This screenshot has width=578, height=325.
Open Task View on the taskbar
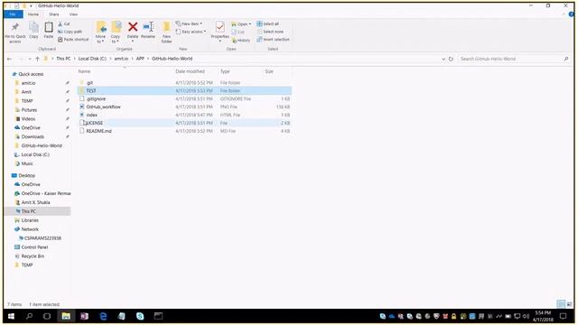click(x=47, y=316)
